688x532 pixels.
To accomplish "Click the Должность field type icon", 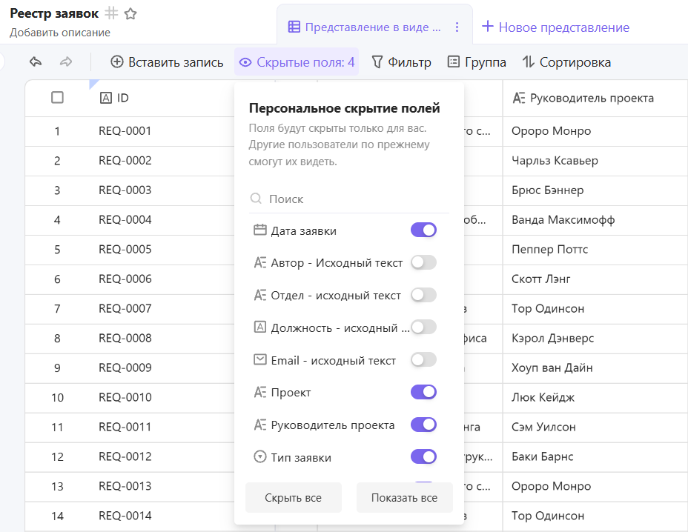I will pyautogui.click(x=259, y=327).
